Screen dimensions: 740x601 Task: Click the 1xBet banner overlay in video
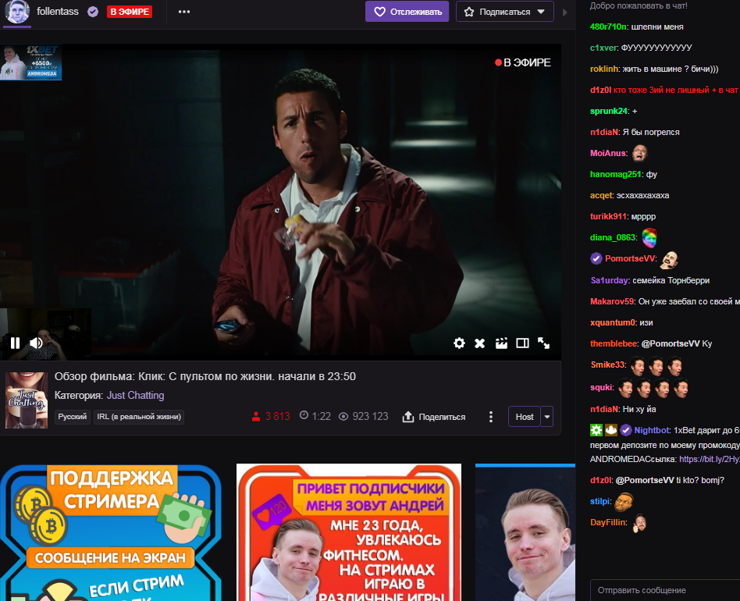pos(31,62)
